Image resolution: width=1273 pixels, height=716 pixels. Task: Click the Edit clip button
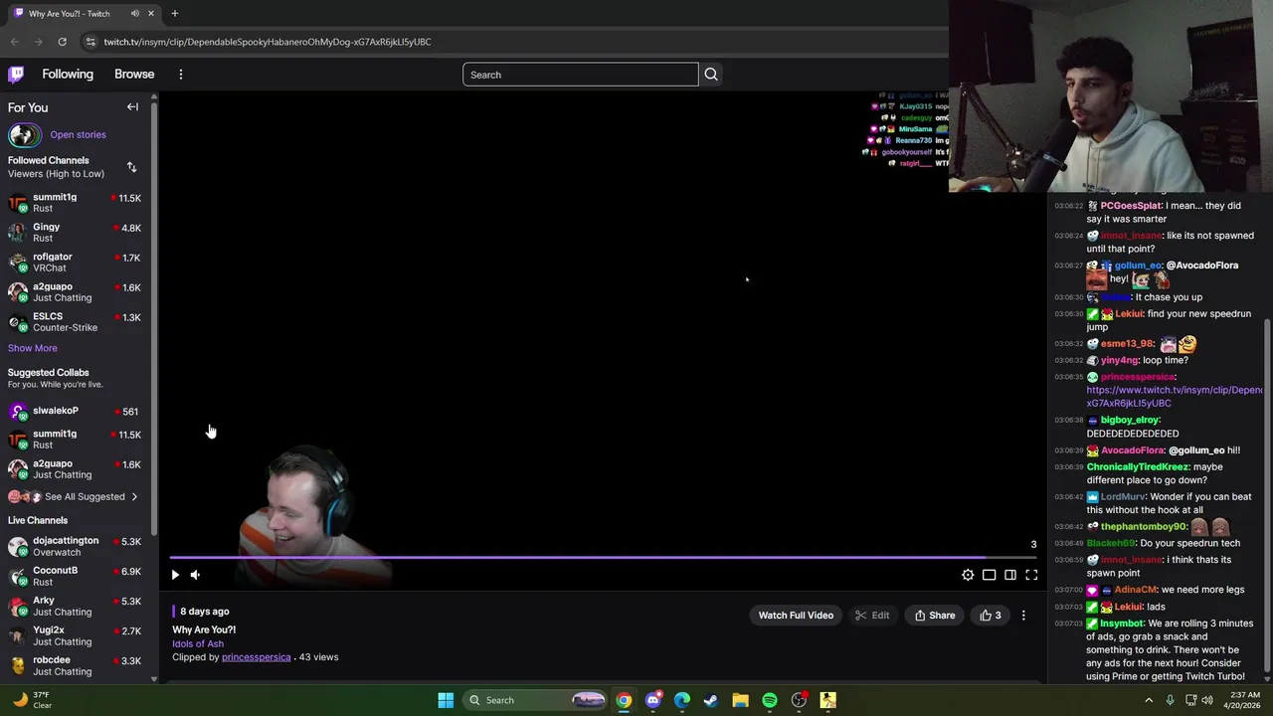(872, 616)
